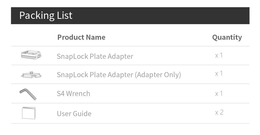
Task: Open the "User Guide" product name
Action: coord(74,113)
